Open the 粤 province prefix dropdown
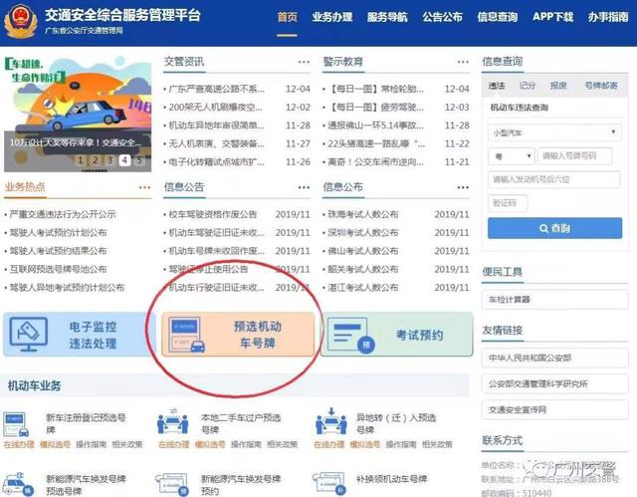The image size is (637, 497). coord(510,156)
